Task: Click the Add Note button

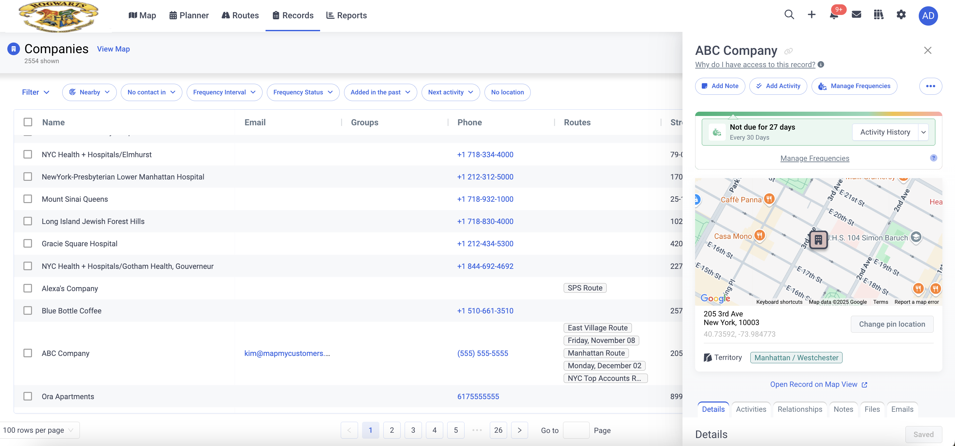Action: (x=720, y=86)
